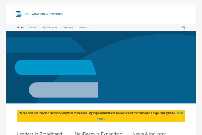The width and height of the screenshot is (202, 135).
Task: Click the light blue bar in hero graphic
Action: [x=55, y=67]
